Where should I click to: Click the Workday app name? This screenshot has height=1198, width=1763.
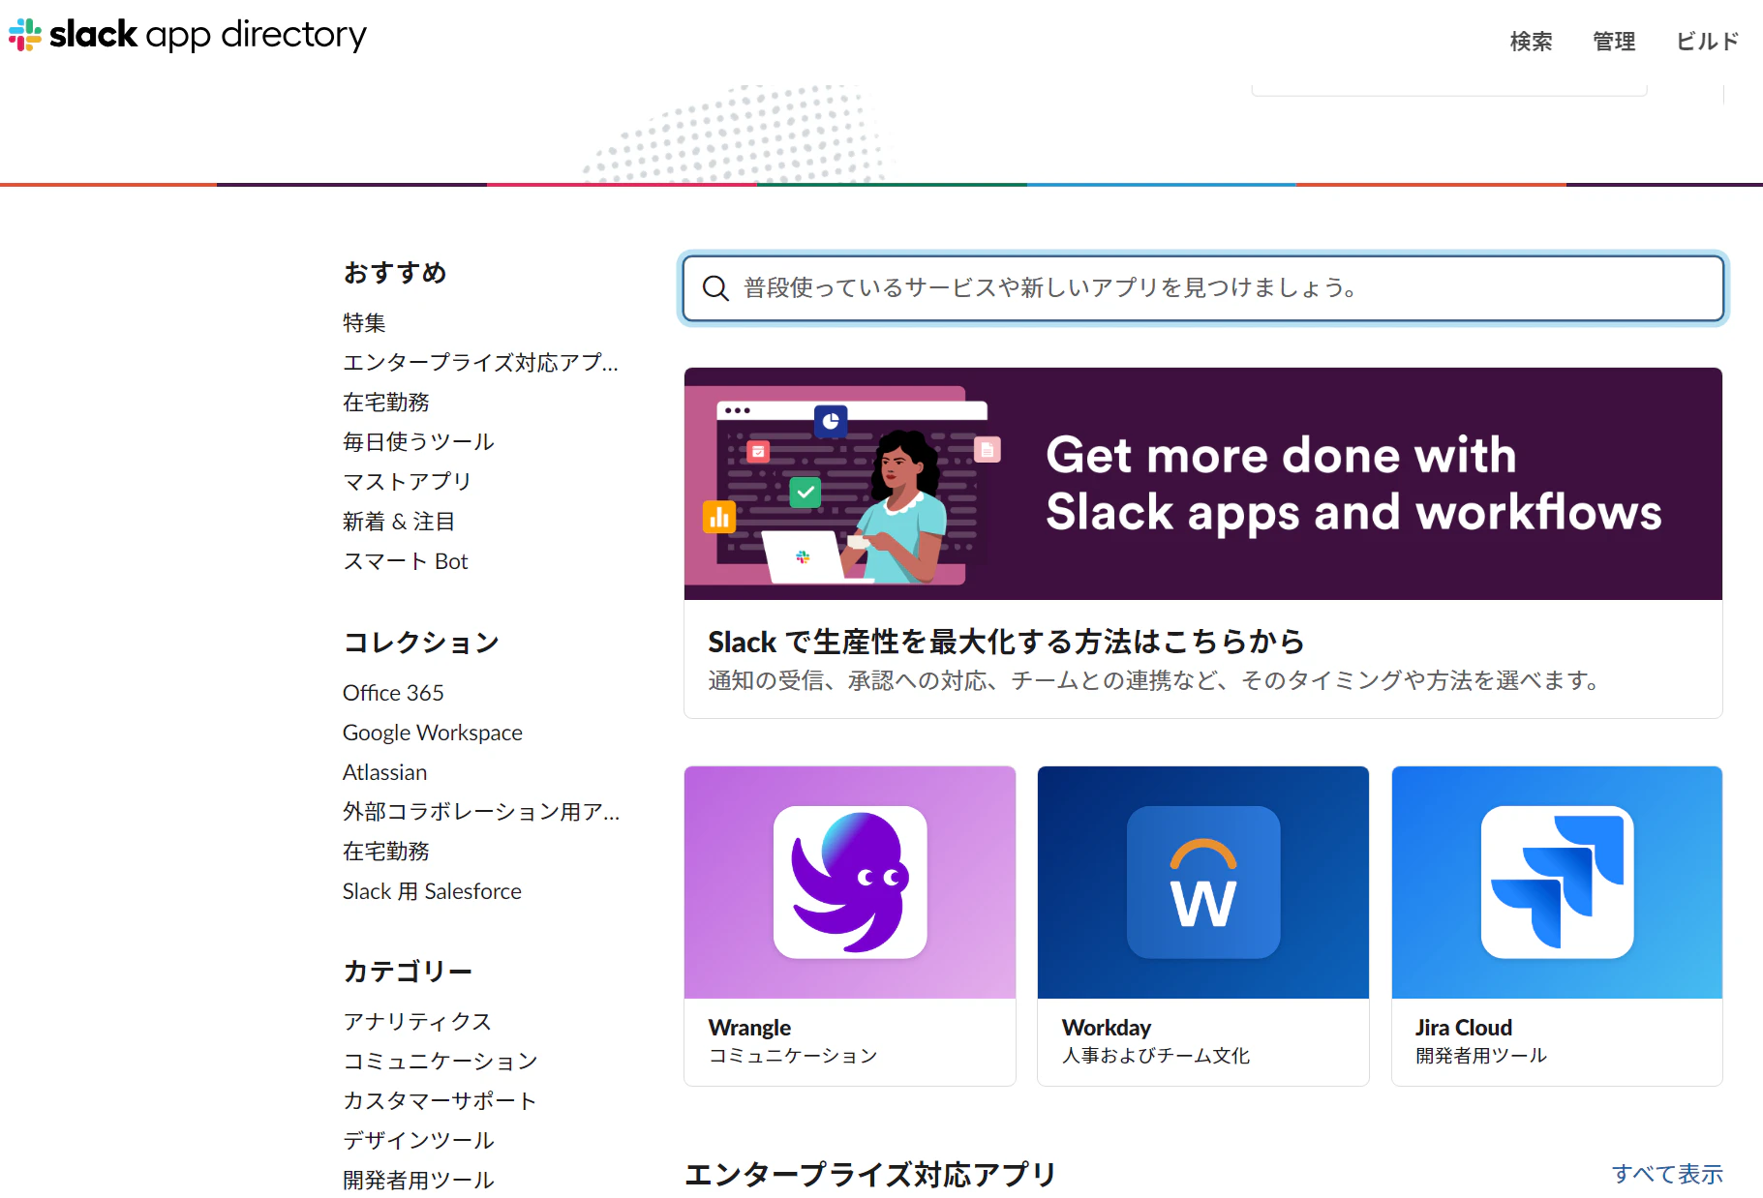point(1107,1028)
